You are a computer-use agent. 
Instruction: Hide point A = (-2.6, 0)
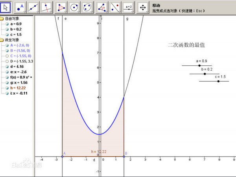click(x=7, y=45)
